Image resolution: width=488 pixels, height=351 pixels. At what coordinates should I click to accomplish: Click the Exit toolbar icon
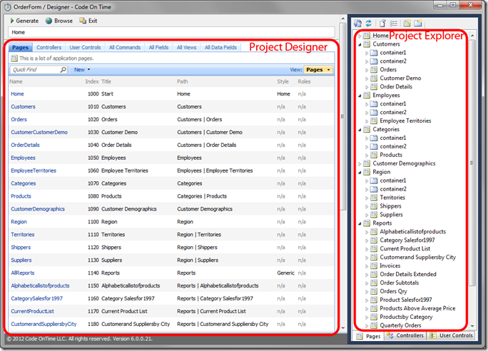tap(83, 21)
